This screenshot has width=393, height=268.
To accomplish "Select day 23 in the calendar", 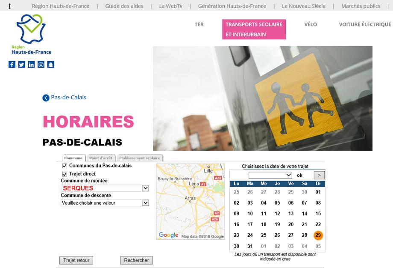I will click(x=236, y=235).
